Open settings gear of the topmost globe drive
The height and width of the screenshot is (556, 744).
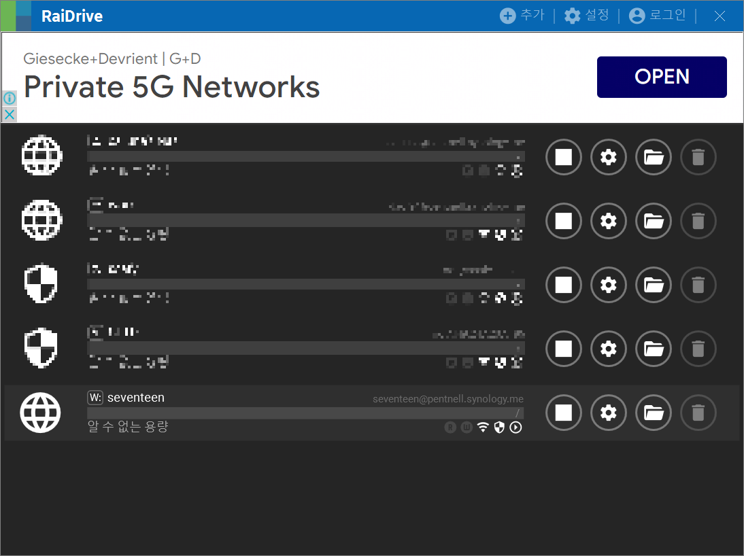pyautogui.click(x=608, y=157)
